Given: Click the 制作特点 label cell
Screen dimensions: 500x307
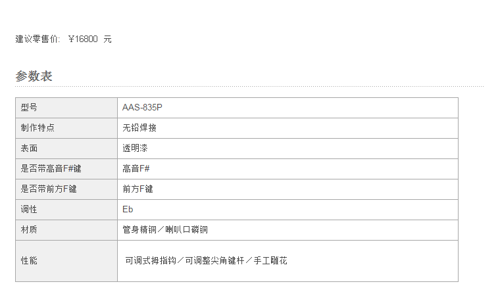Looking at the screenshot, I should pos(66,128).
